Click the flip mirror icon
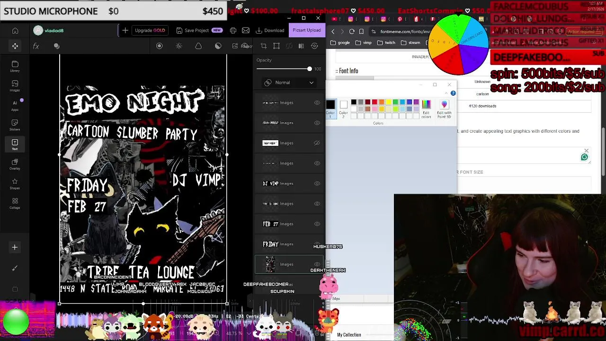The width and height of the screenshot is (606, 341). (301, 46)
